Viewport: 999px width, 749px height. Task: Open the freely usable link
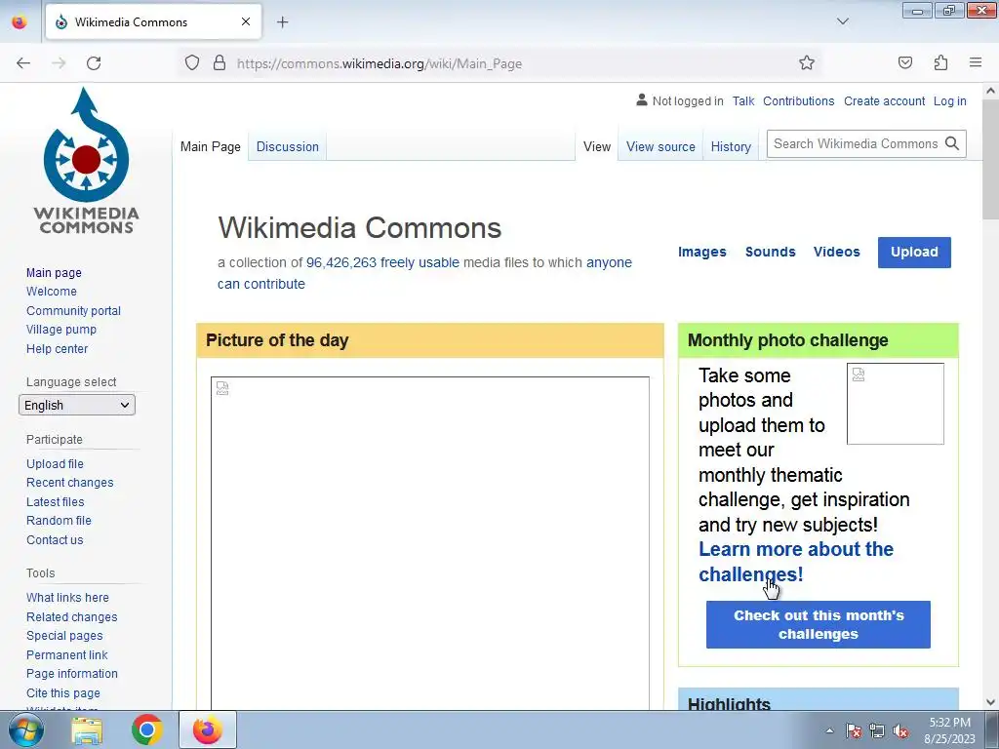tap(420, 262)
